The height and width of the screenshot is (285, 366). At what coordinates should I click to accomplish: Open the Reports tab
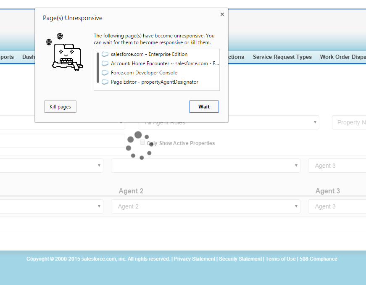coord(7,57)
